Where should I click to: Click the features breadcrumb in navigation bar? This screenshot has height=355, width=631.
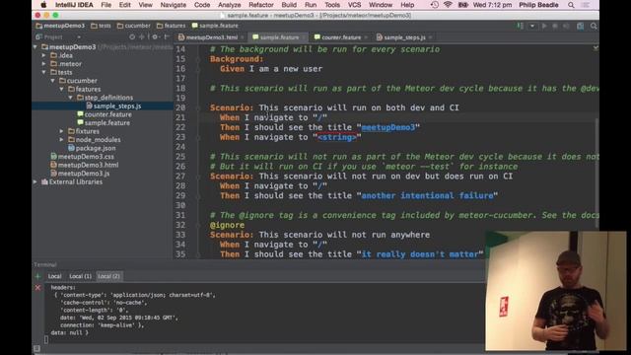coord(171,26)
